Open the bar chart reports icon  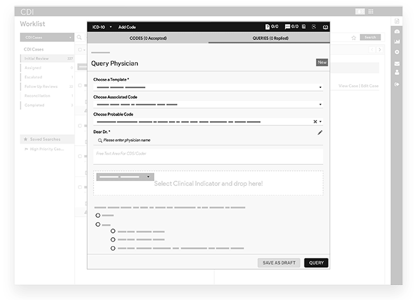[x=397, y=41]
